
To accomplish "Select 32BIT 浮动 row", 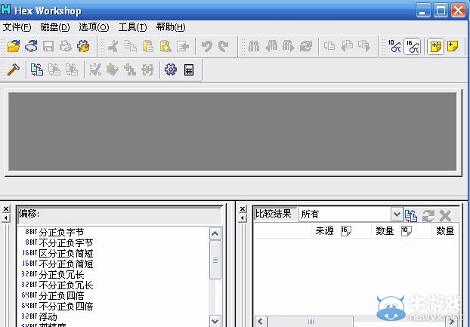I will click(x=113, y=316).
